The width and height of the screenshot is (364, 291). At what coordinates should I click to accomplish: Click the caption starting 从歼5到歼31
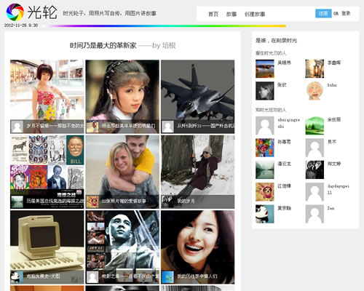(x=205, y=126)
